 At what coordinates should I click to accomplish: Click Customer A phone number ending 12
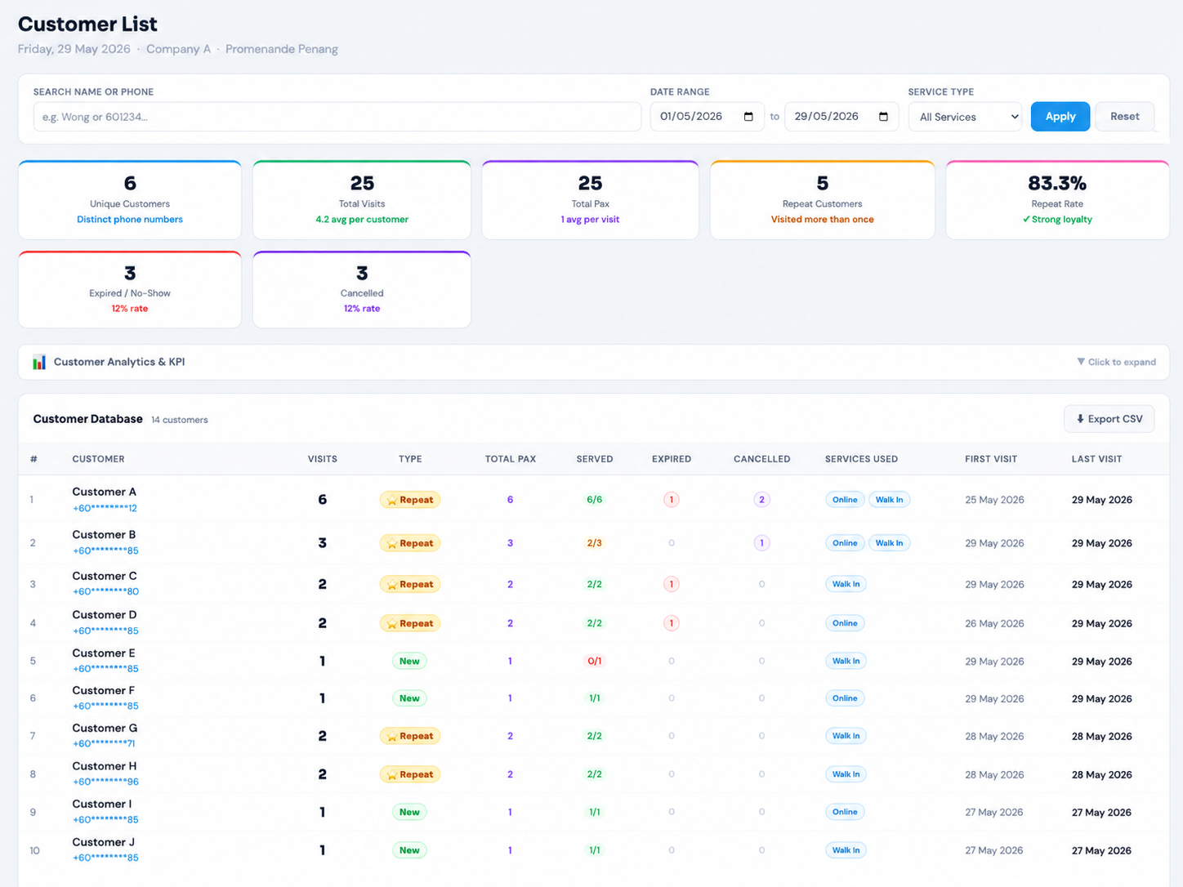point(105,508)
